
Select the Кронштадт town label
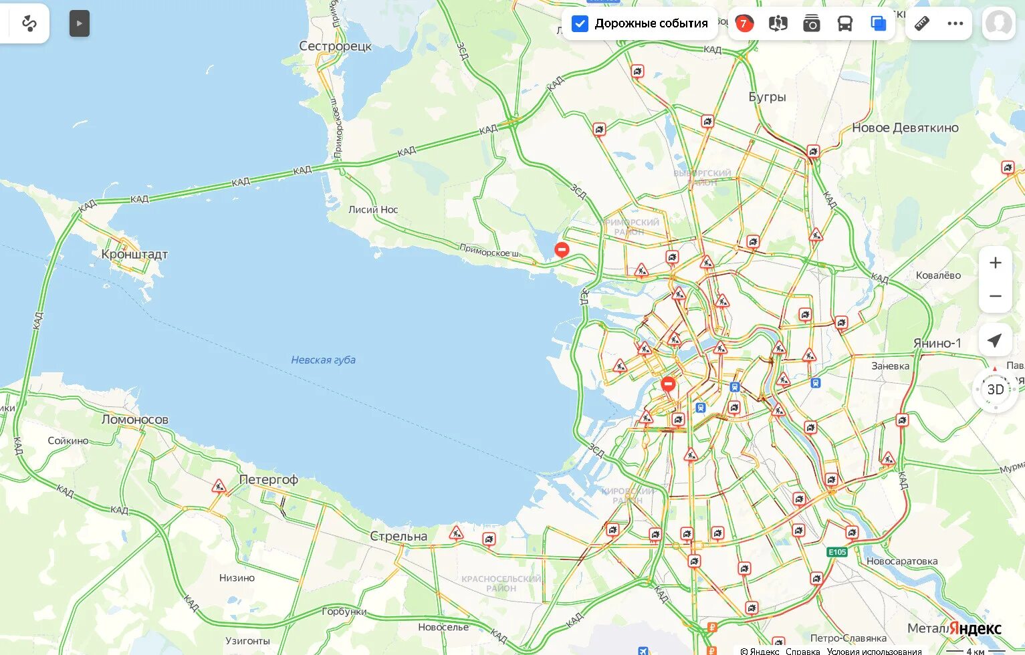(x=134, y=254)
